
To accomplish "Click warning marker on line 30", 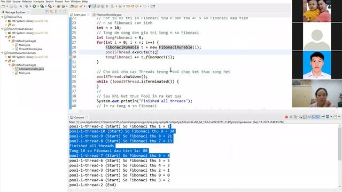I will (70, 57).
